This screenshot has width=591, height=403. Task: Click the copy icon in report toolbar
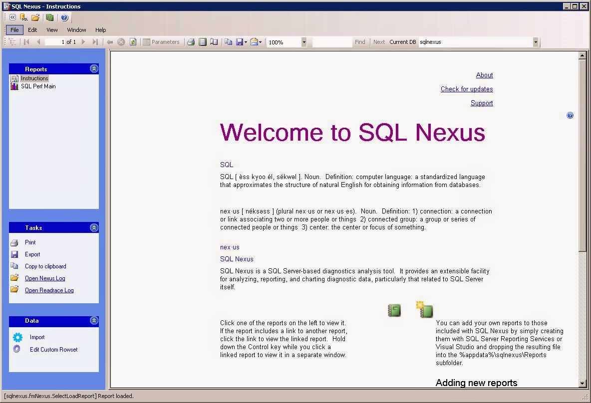(x=228, y=42)
